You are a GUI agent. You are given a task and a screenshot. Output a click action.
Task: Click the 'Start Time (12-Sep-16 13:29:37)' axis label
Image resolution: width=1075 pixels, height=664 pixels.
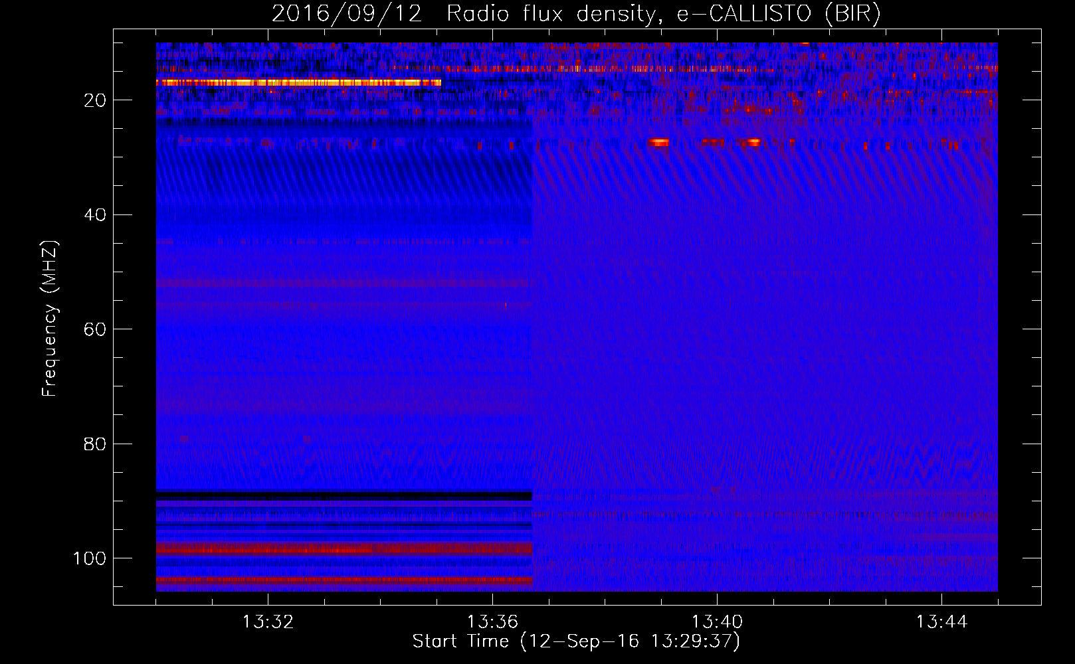(x=576, y=641)
